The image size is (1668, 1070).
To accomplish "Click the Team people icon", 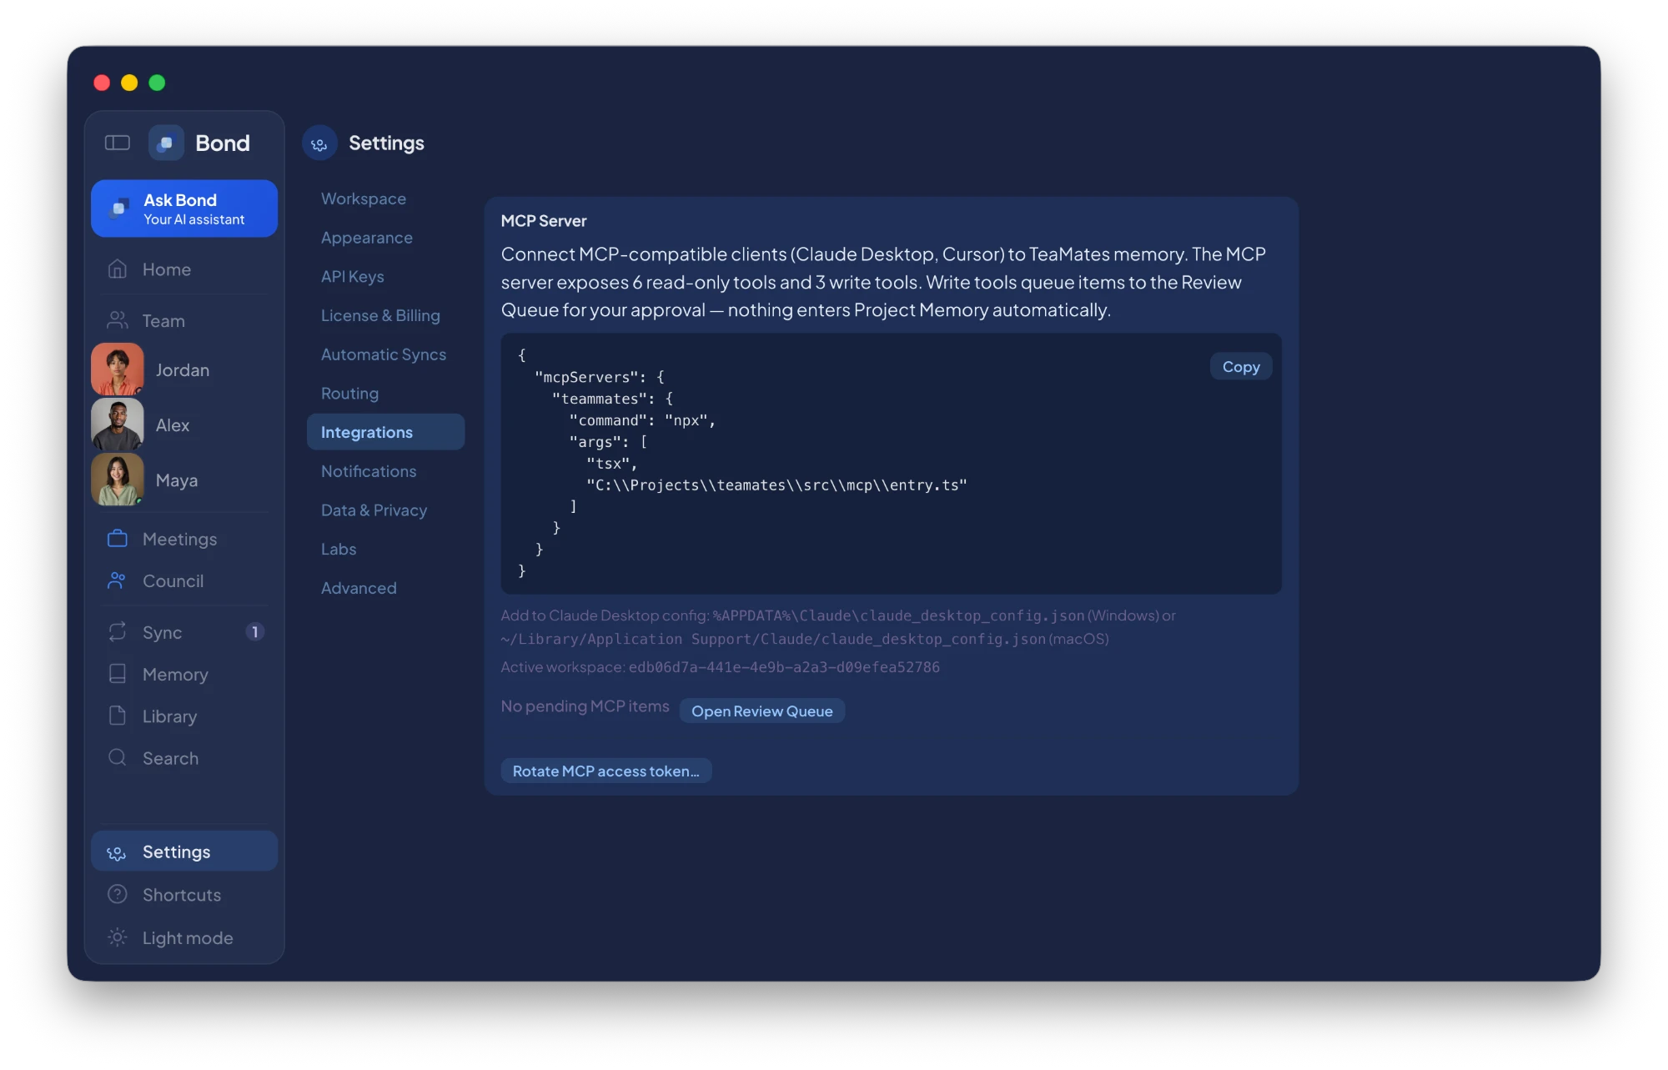I will click(118, 320).
